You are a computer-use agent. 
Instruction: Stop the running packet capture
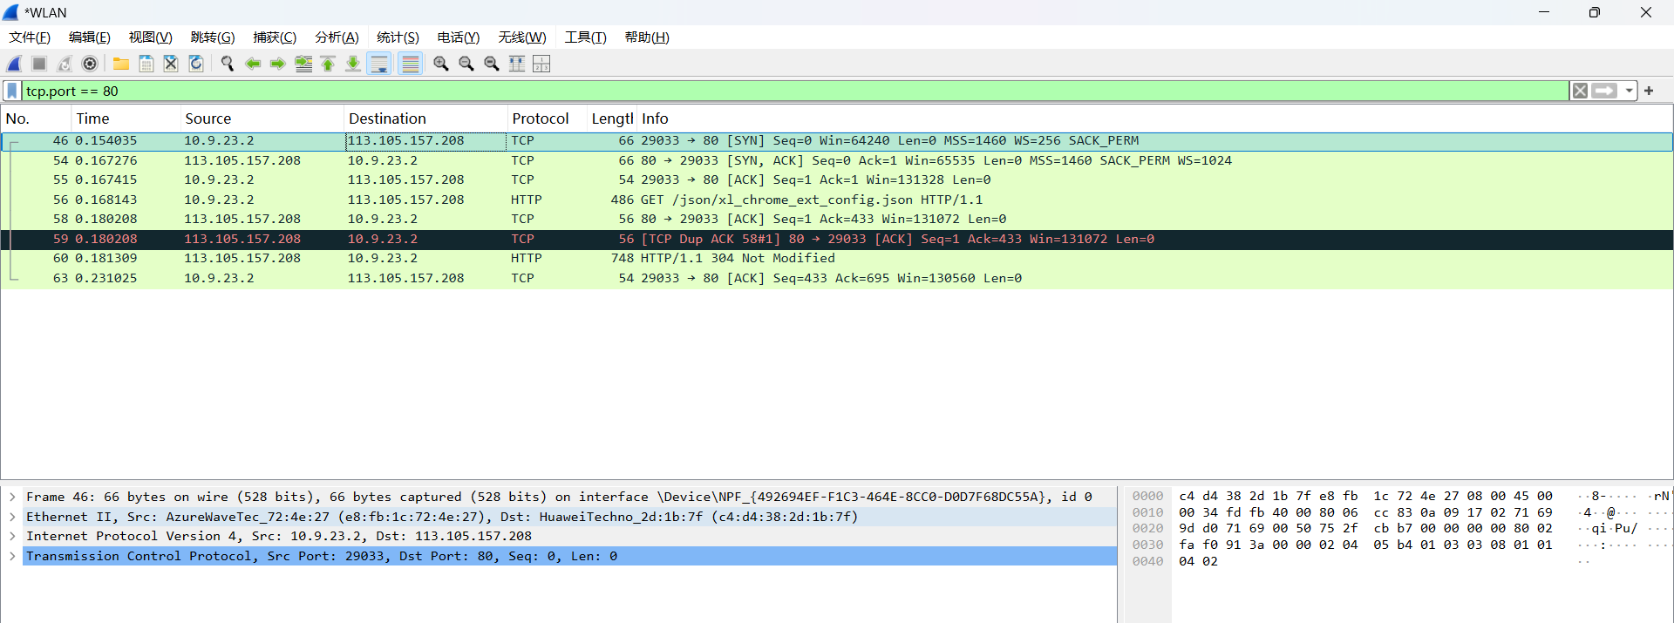tap(39, 64)
